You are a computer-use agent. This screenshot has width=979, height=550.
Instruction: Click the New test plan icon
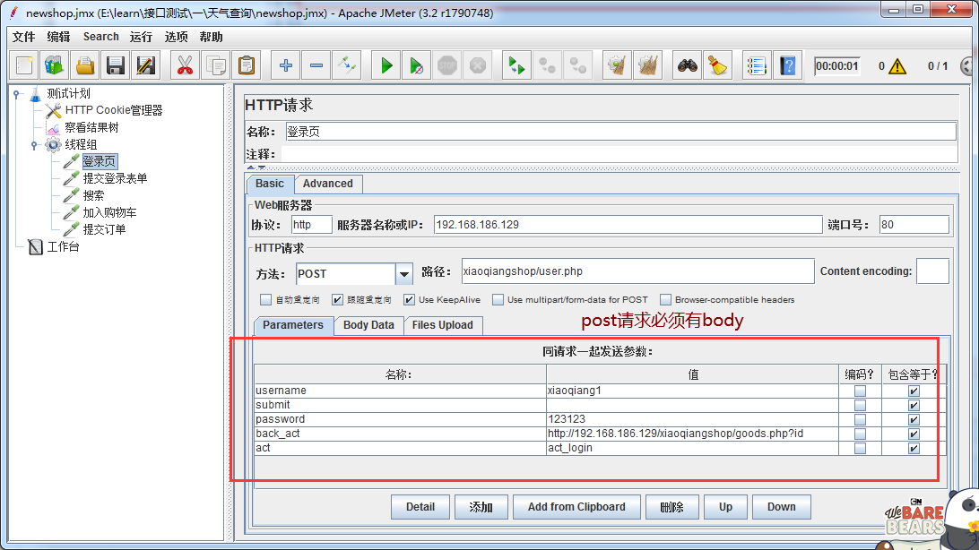click(x=24, y=65)
